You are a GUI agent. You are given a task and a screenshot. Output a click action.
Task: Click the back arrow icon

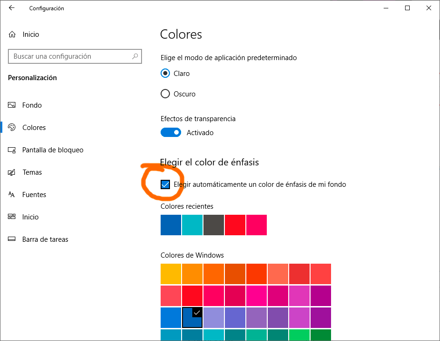click(x=12, y=8)
